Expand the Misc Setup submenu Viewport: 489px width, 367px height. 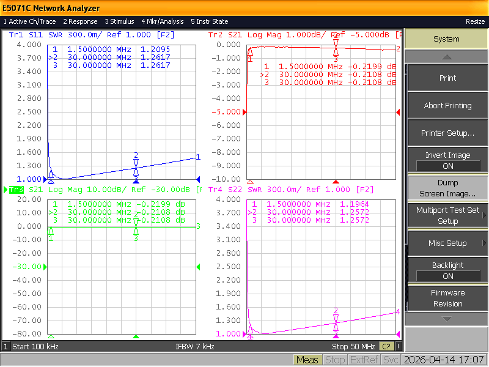click(x=447, y=243)
